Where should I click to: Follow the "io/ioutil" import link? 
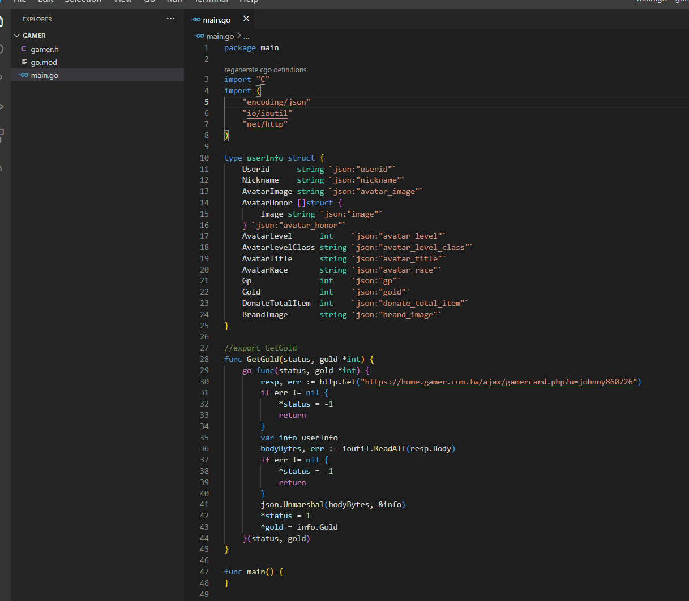[267, 114]
